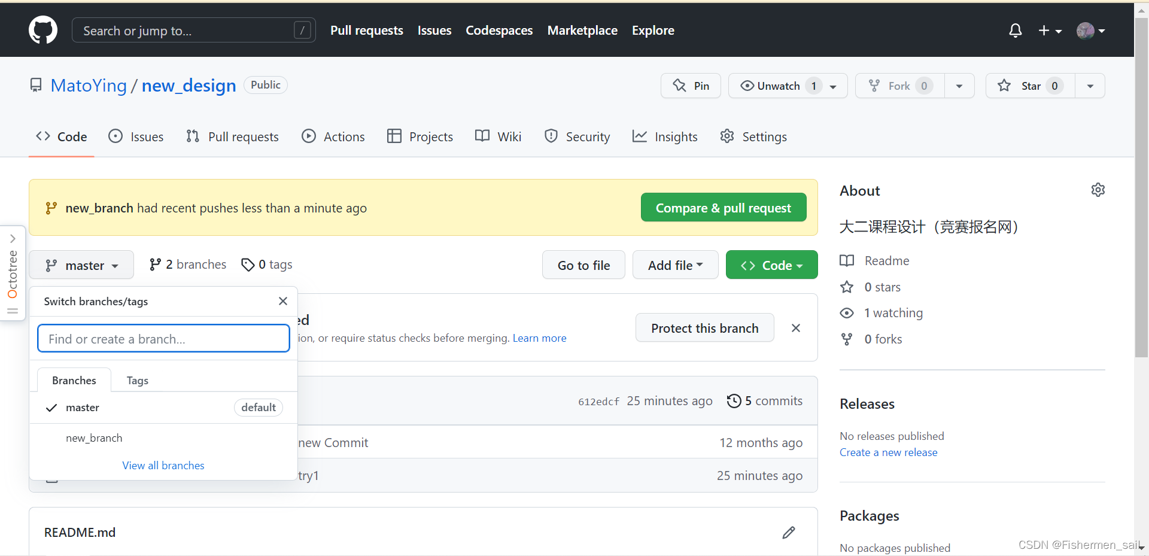
Task: Focus the Find or create a branch field
Action: coord(163,339)
